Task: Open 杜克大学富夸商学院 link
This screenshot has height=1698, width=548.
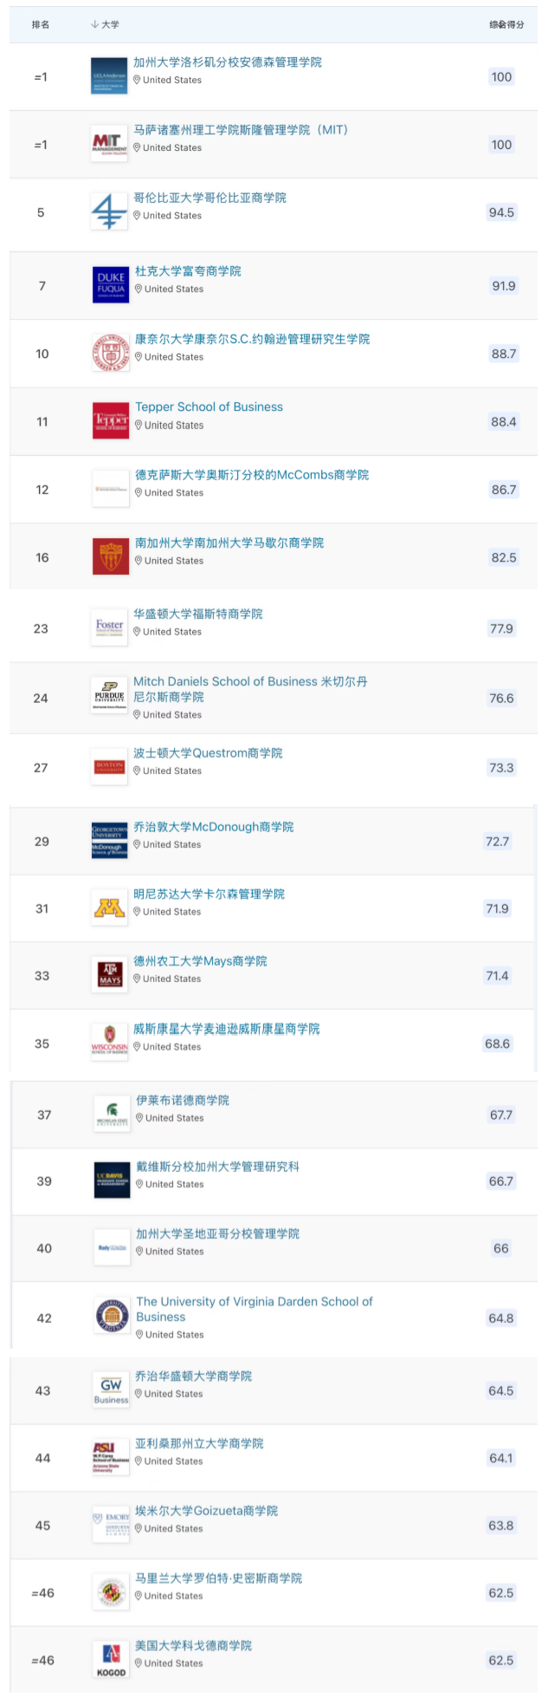Action: pyautogui.click(x=188, y=271)
